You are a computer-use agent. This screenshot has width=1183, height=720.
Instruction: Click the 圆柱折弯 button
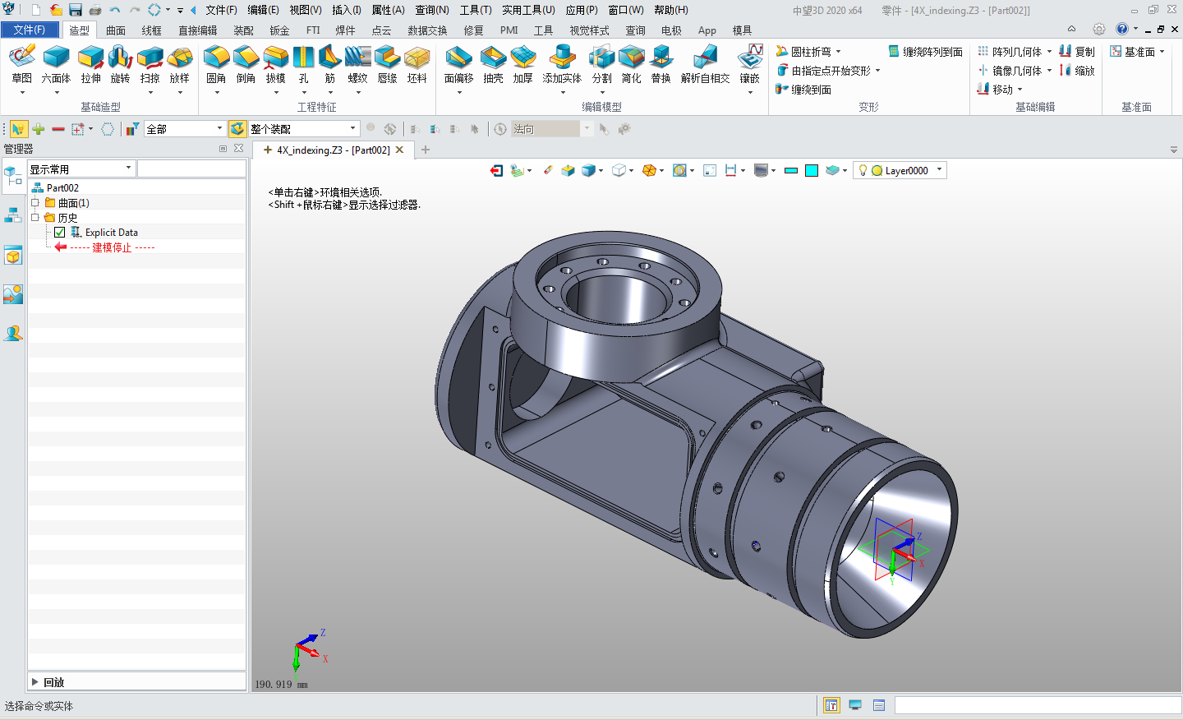tap(809, 52)
